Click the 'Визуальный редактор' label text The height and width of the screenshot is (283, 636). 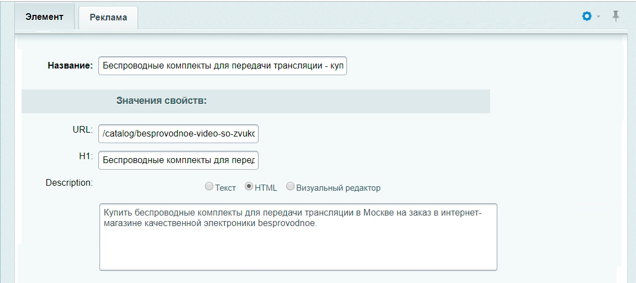click(x=338, y=188)
